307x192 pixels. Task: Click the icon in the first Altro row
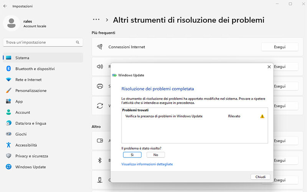click(x=100, y=141)
